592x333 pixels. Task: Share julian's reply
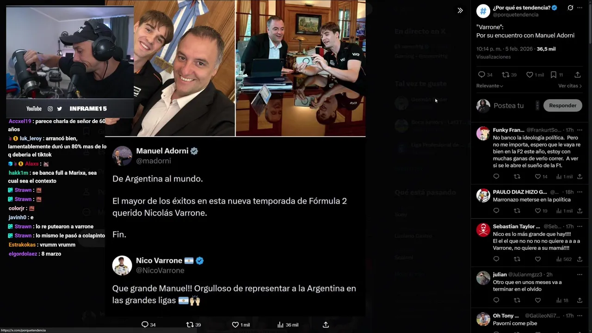[580, 300]
